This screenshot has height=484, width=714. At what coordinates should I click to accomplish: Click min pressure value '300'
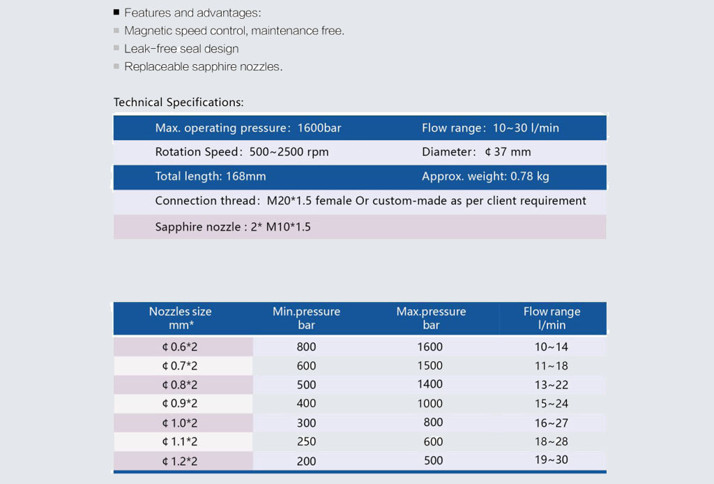pos(307,423)
